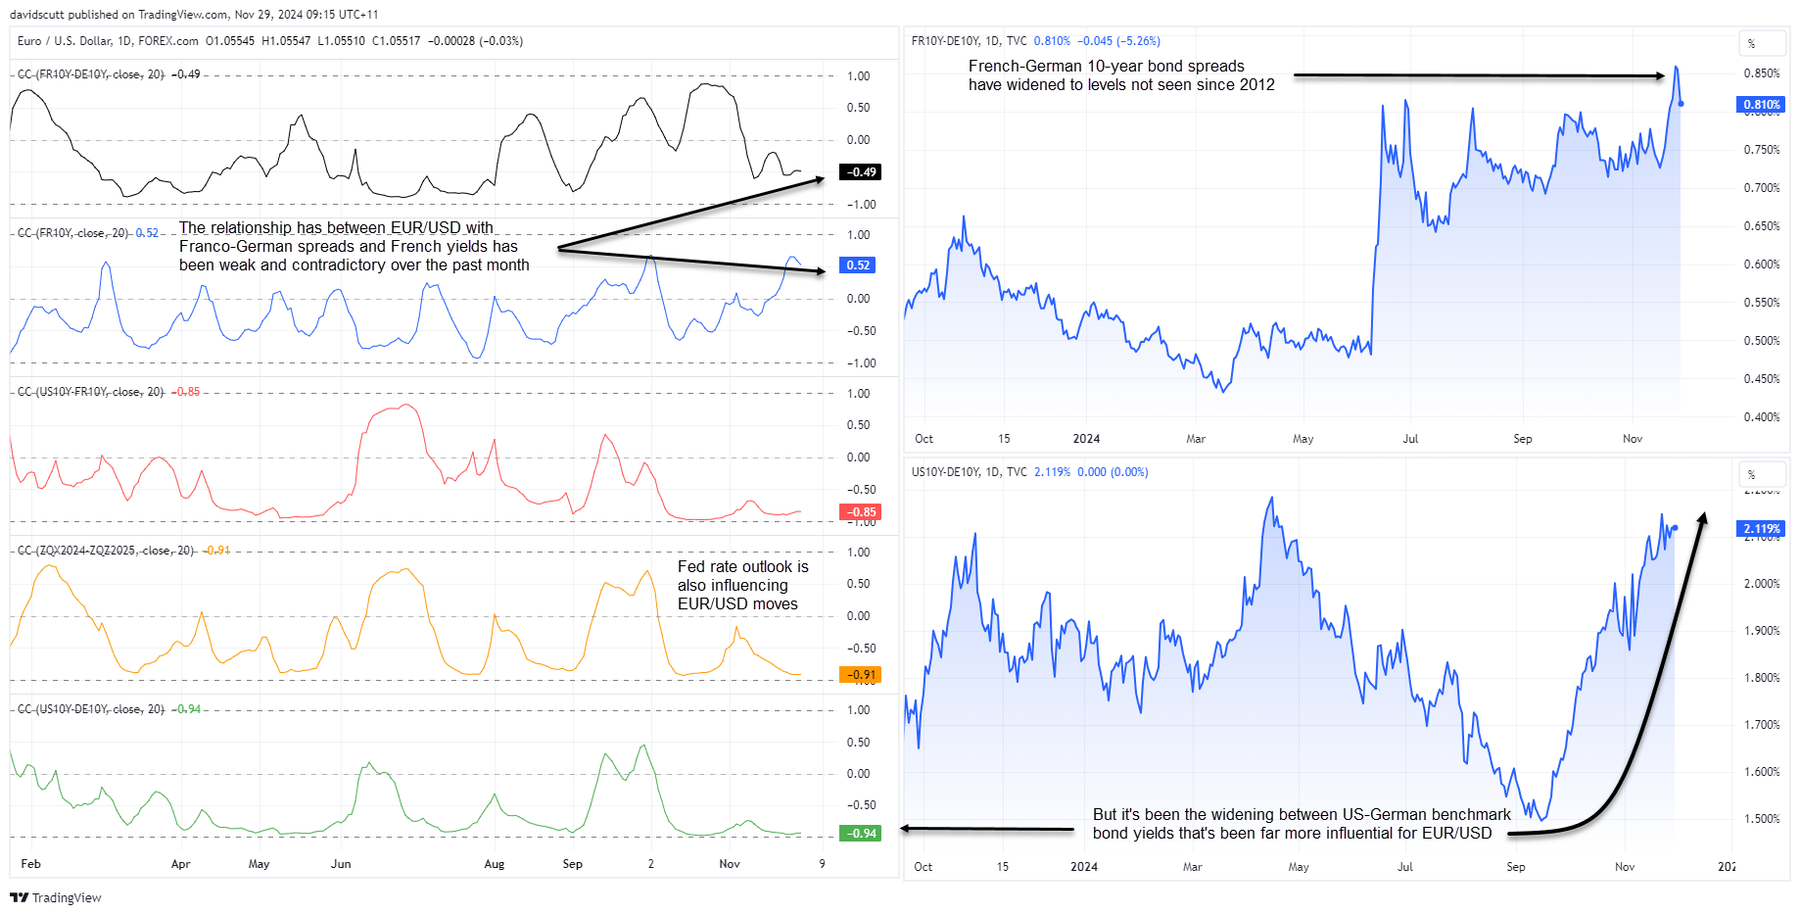
Task: Click the 1.800% price scale label
Action: 1762,678
